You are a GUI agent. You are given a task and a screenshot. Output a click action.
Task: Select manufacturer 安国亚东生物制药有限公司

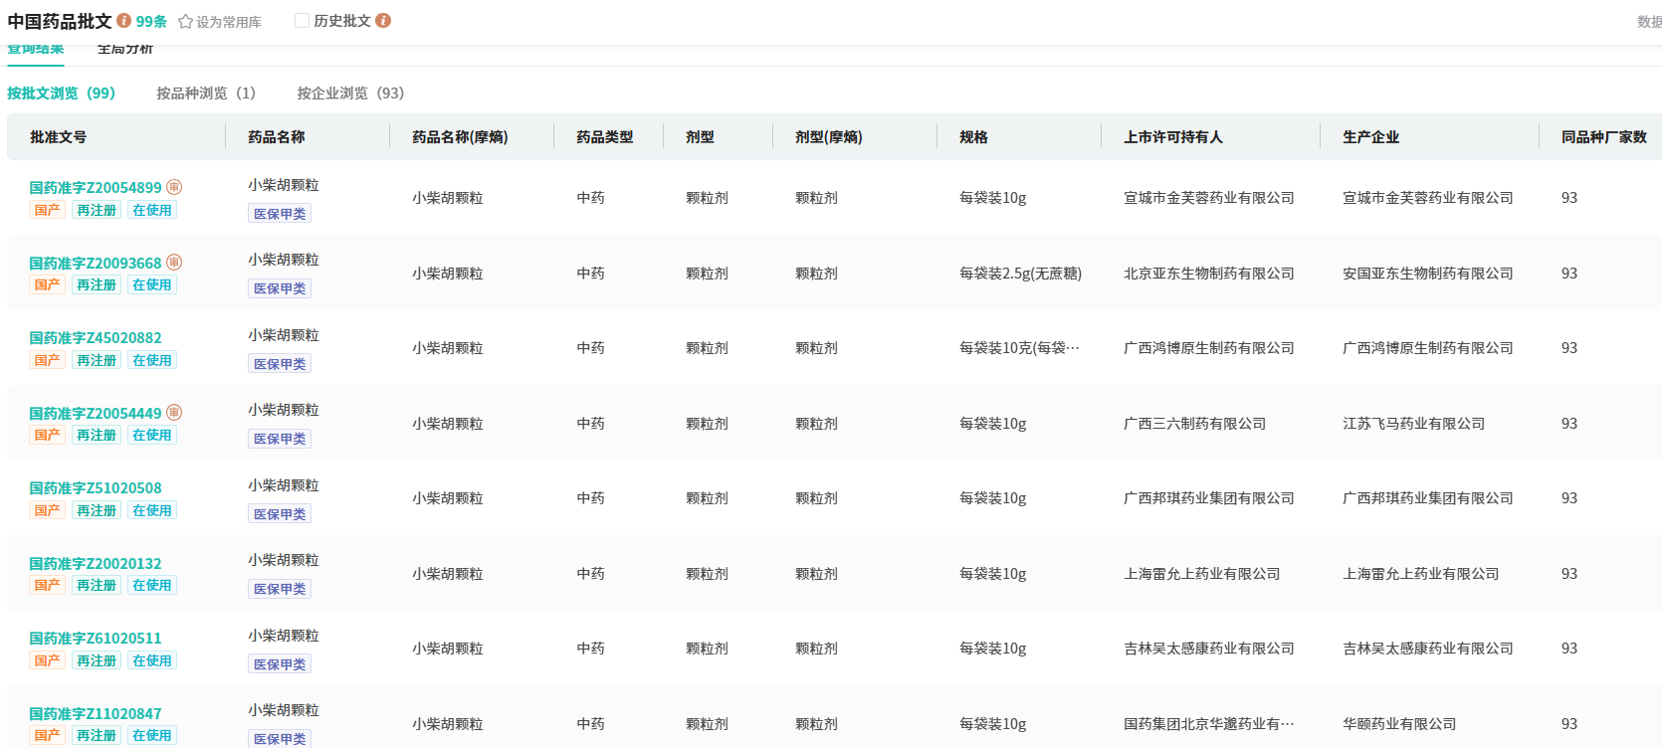(x=1428, y=274)
